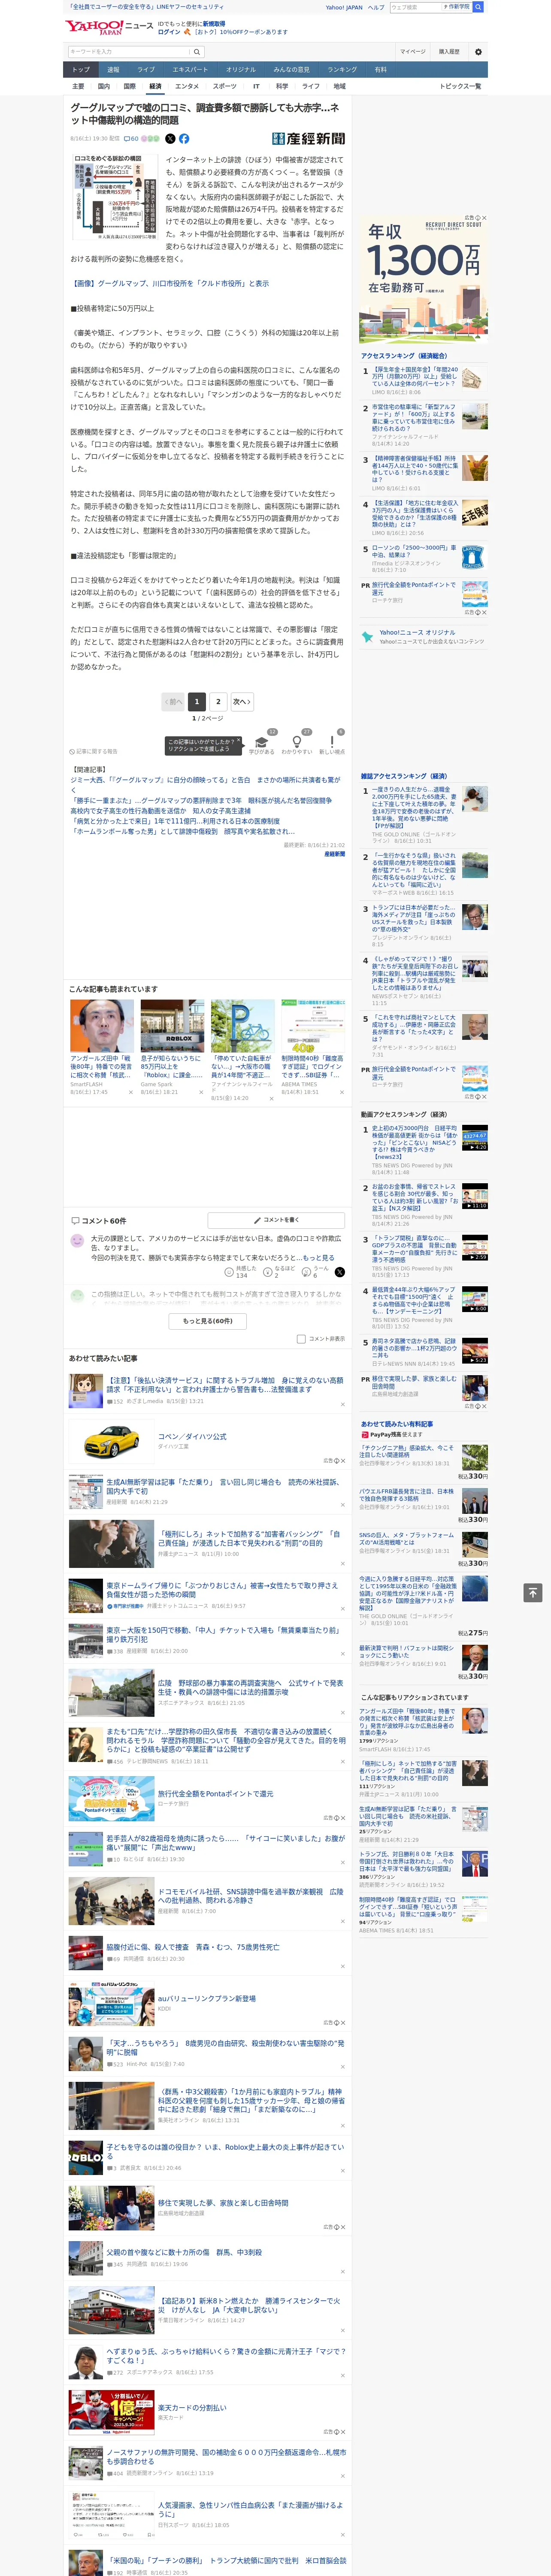
Task: Select エキスパート navigation tab
Action: click(x=190, y=69)
